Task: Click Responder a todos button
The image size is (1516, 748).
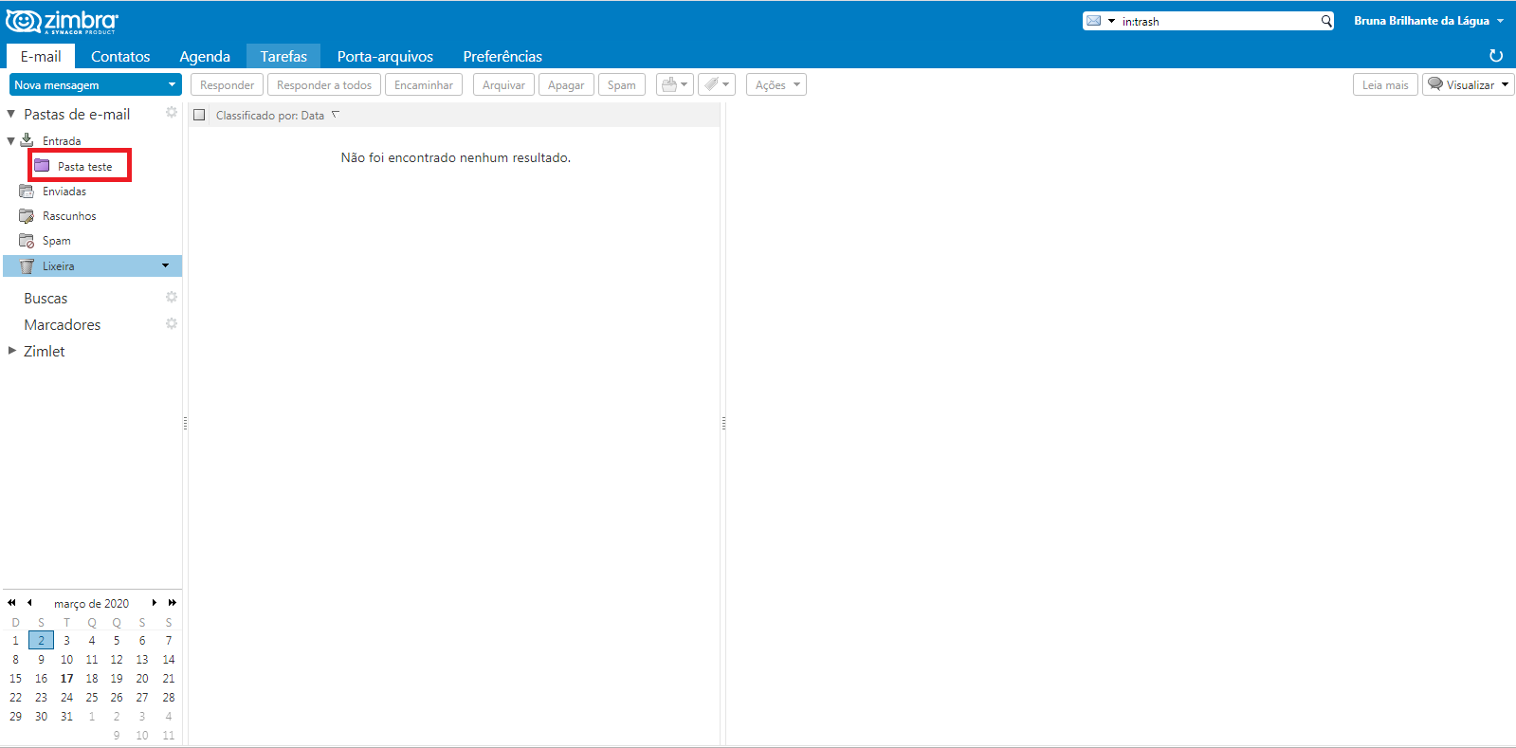Action: click(324, 85)
